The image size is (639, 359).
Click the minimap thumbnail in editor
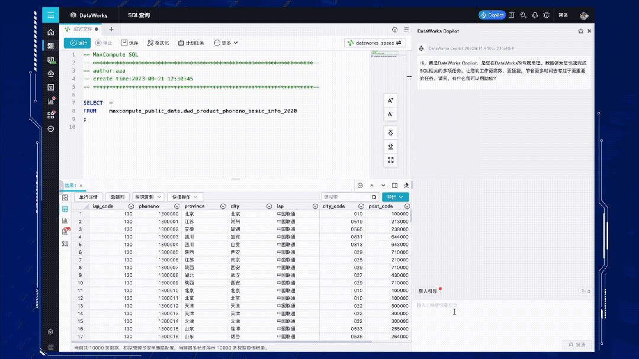pyautogui.click(x=388, y=54)
